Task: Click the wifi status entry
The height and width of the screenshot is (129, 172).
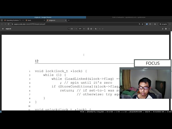Action: (x=159, y=112)
